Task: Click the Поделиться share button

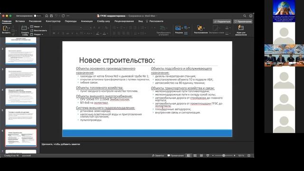Action: click(222, 21)
